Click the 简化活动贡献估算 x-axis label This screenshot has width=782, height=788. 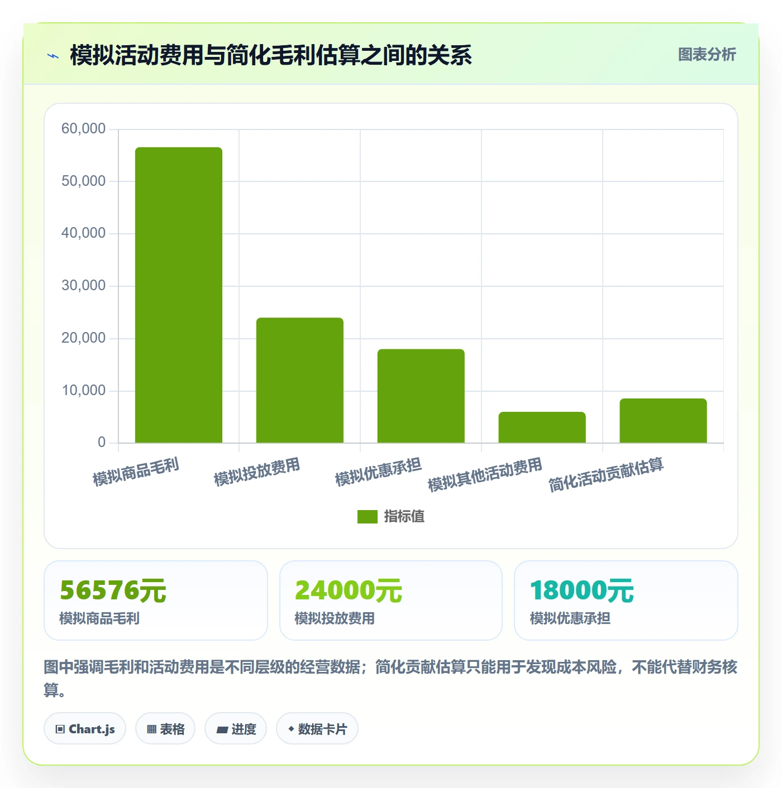[x=606, y=475]
